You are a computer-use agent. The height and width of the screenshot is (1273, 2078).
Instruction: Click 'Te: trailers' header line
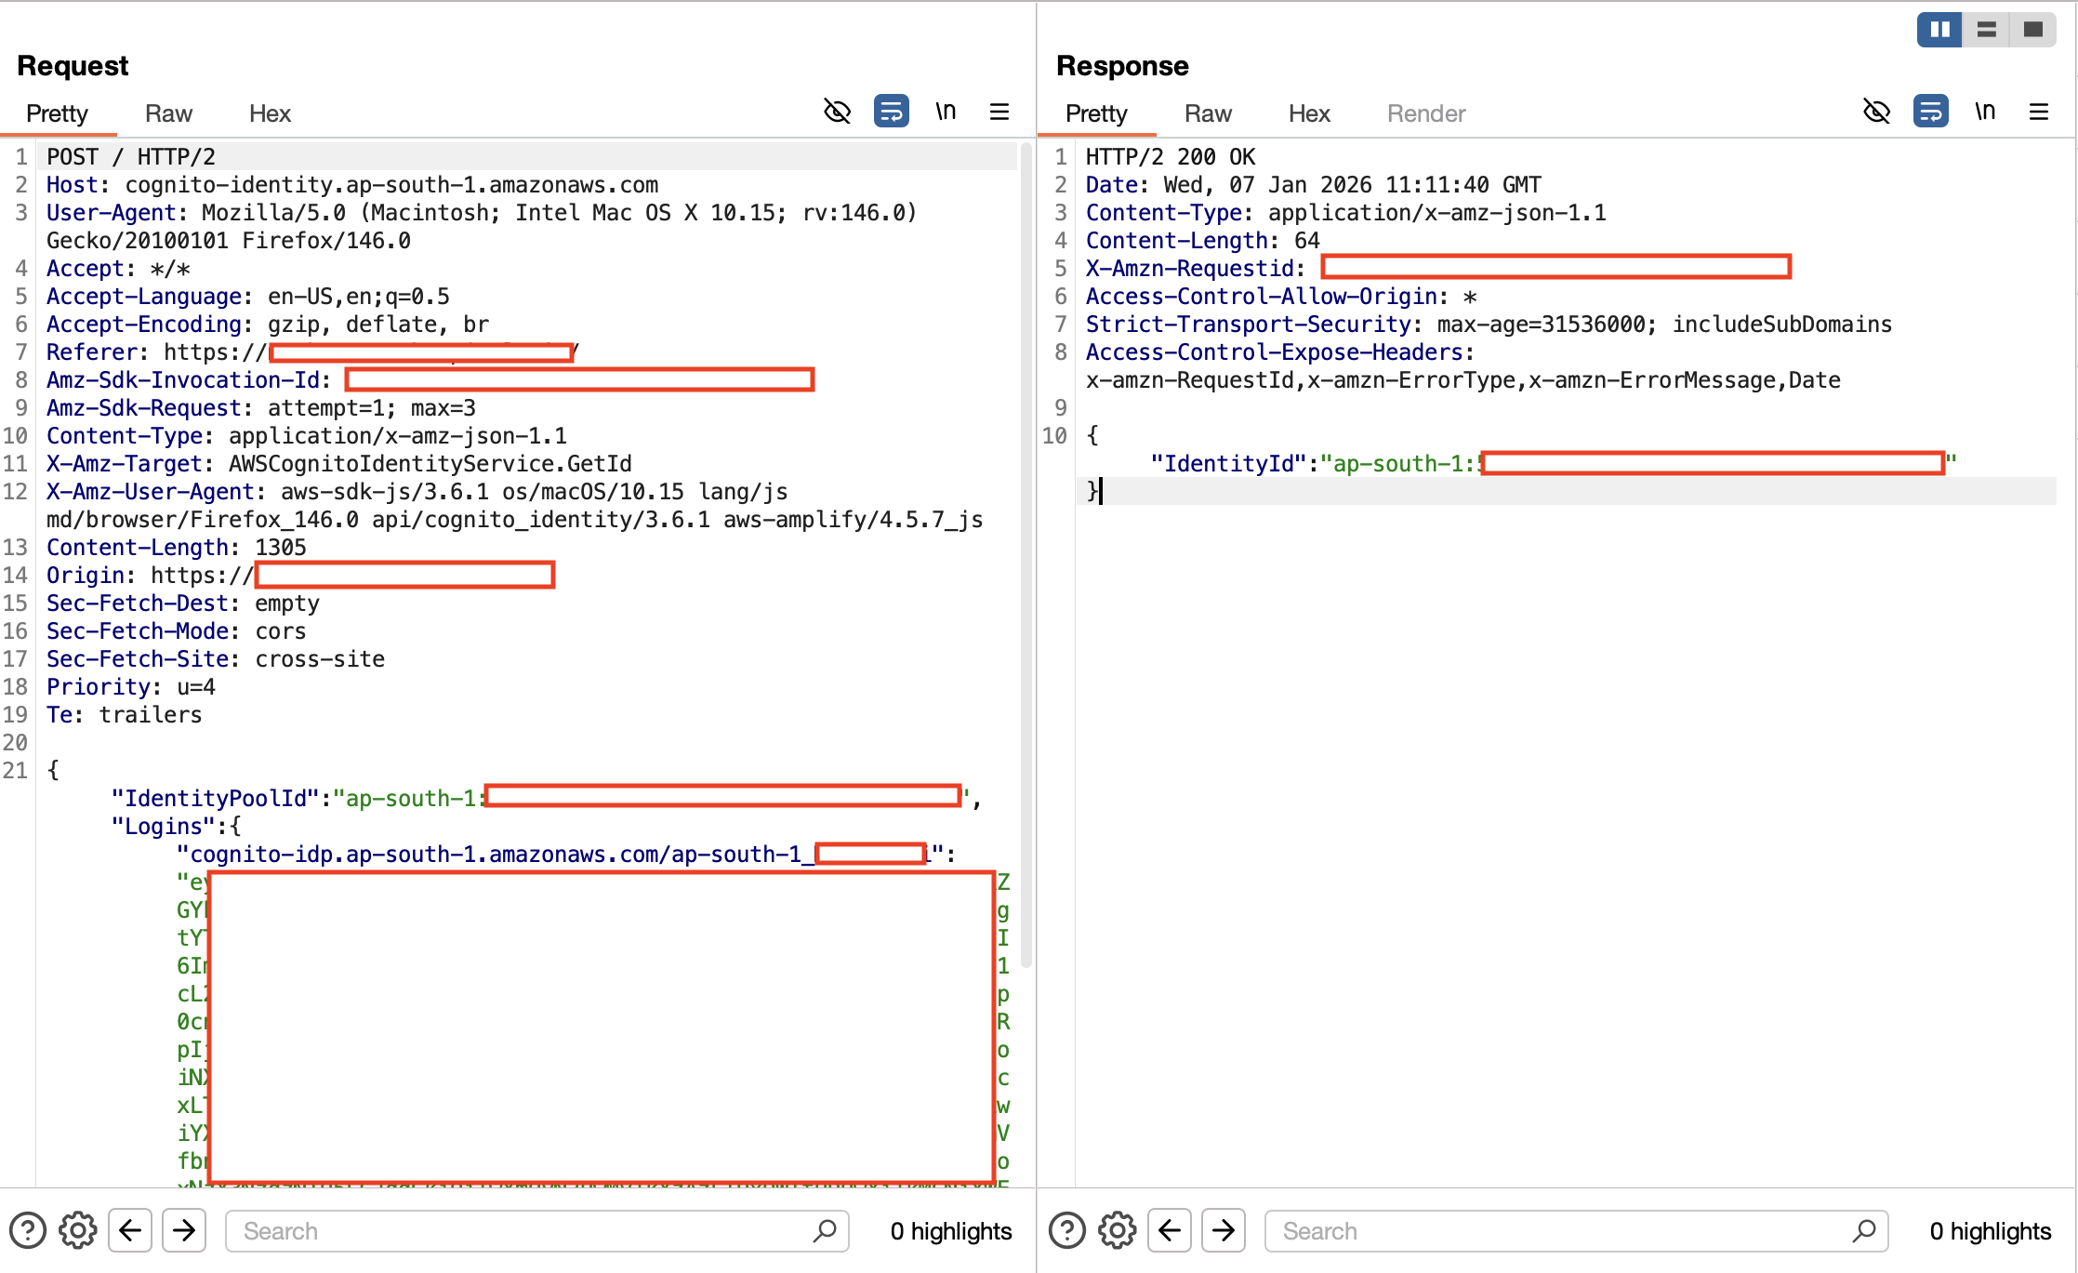[125, 714]
